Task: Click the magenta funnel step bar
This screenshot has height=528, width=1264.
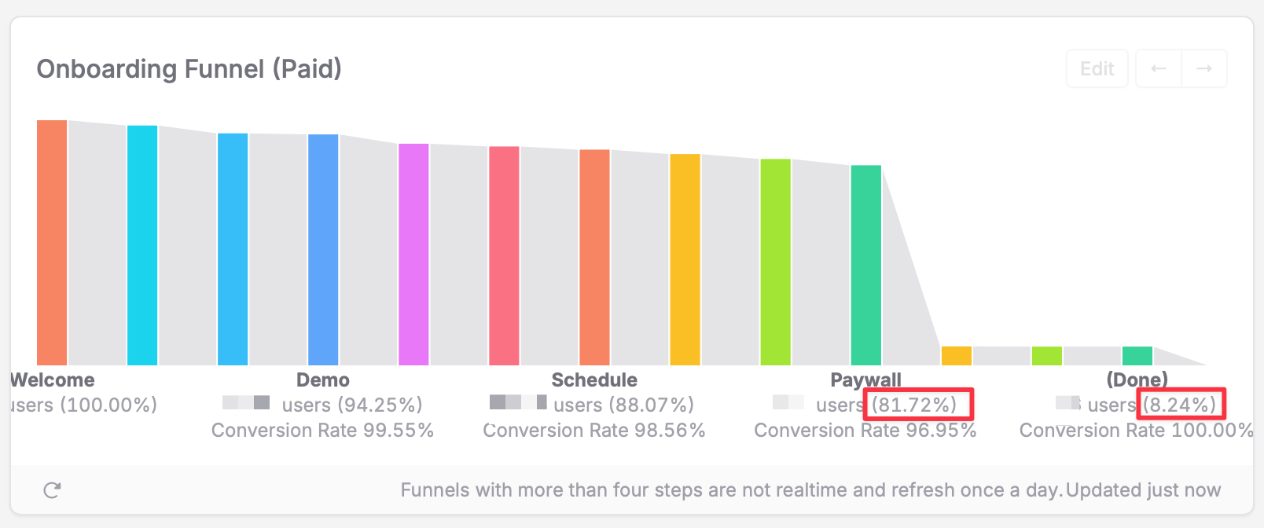Action: pyautogui.click(x=413, y=255)
